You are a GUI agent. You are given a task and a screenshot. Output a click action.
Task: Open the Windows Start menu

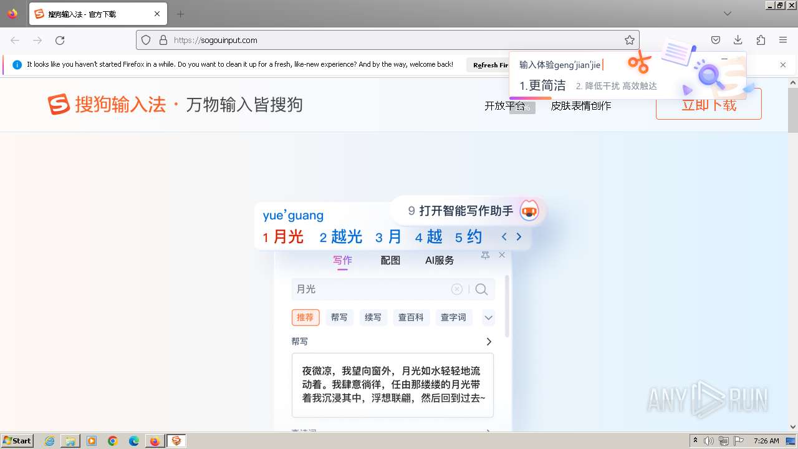point(17,441)
